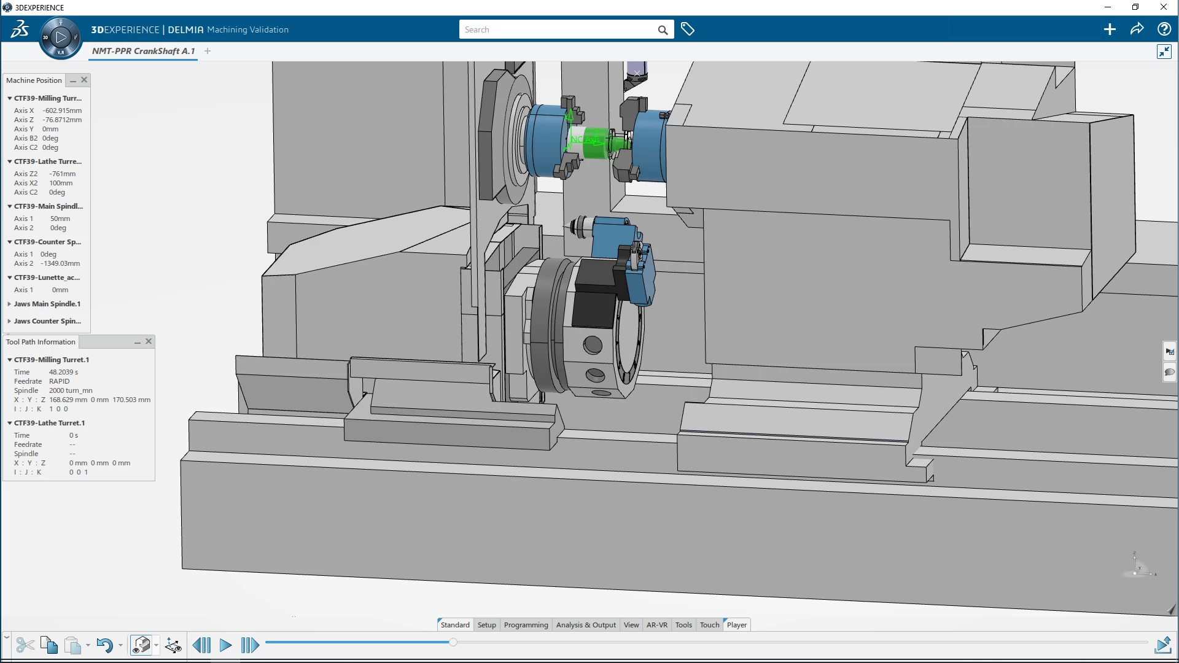Screen dimensions: 1179x663
Task: Open Help via the question mark icon
Action: [1164, 29]
